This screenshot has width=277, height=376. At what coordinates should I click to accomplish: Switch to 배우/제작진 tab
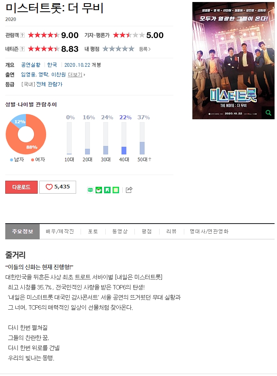(60, 231)
